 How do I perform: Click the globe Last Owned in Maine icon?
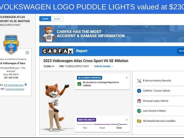point(139,111)
